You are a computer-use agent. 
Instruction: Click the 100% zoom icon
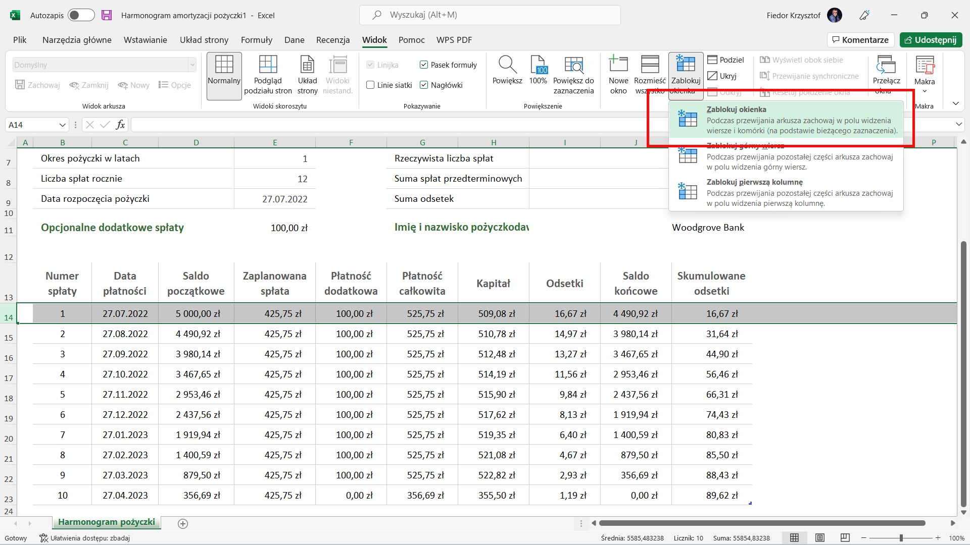538,66
